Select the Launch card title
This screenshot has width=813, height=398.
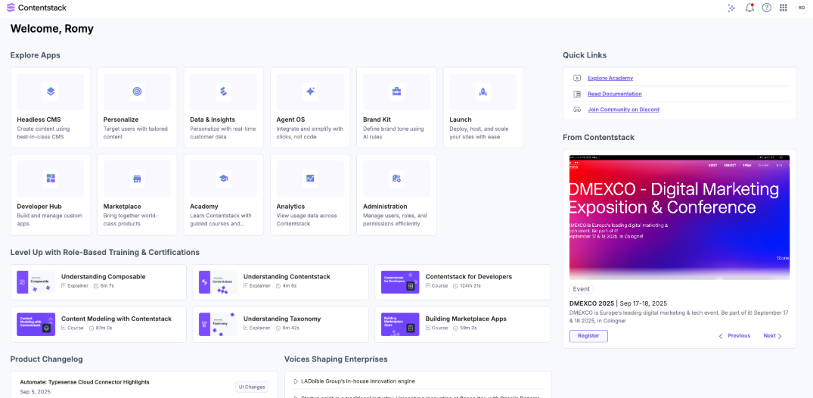tap(461, 120)
